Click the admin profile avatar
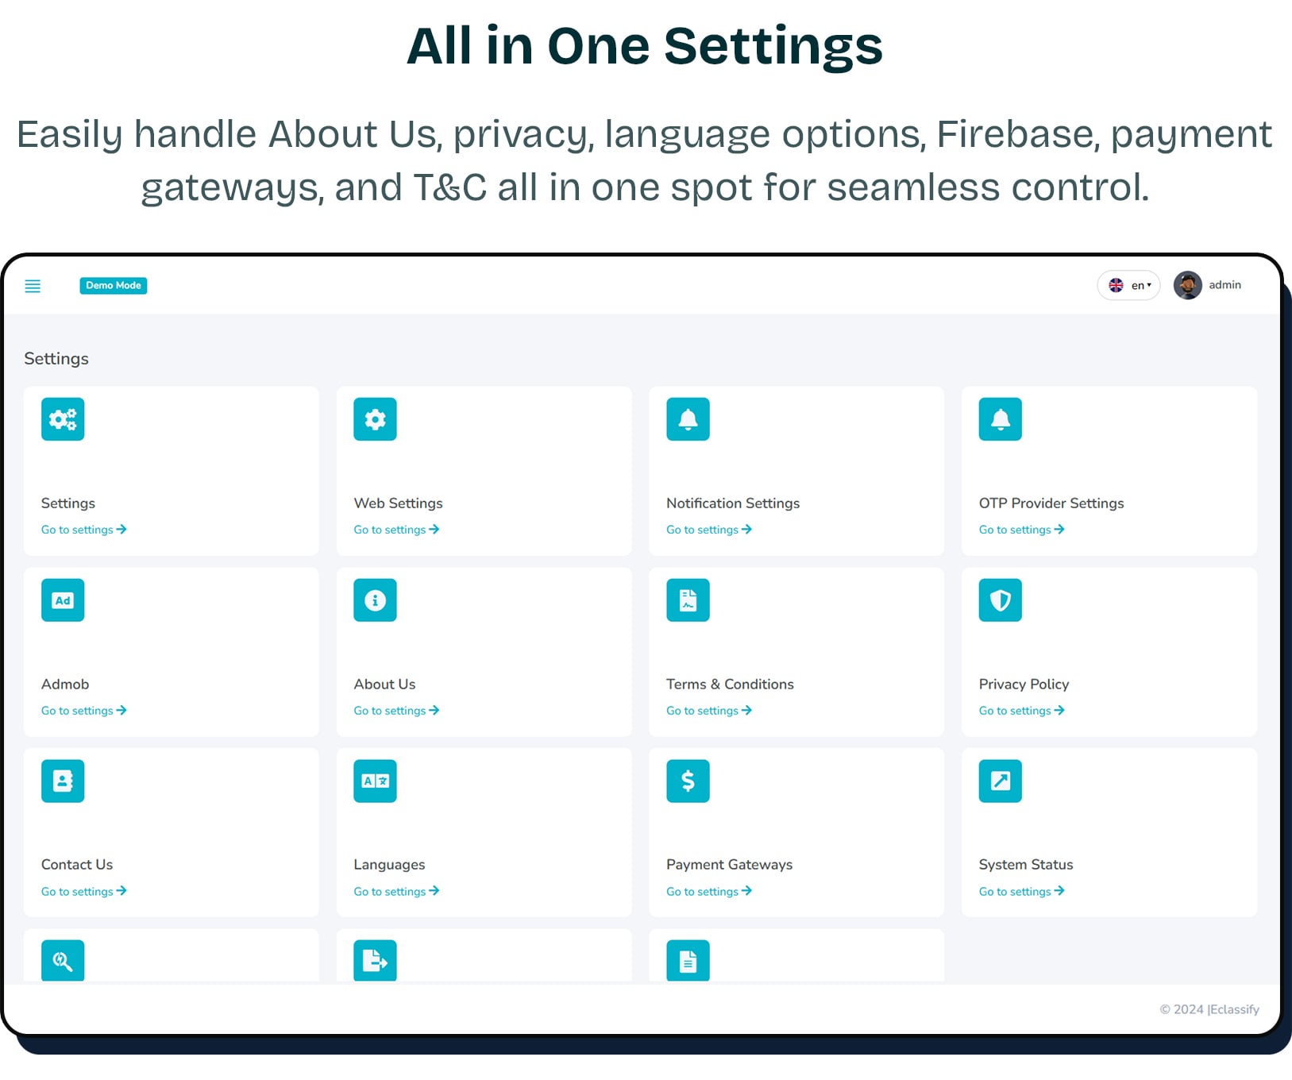 pyautogui.click(x=1188, y=284)
